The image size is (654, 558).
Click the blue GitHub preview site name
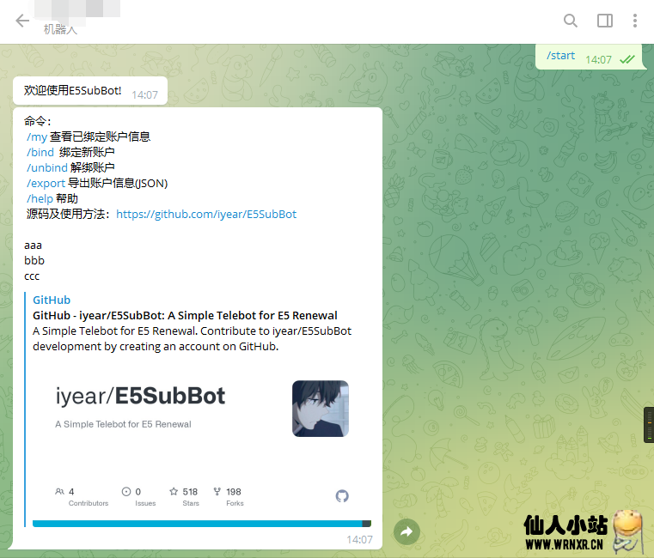(52, 300)
